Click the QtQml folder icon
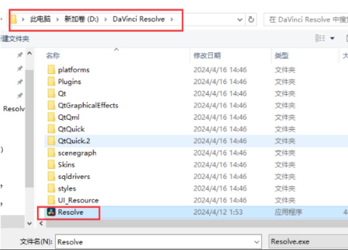 pos(51,117)
